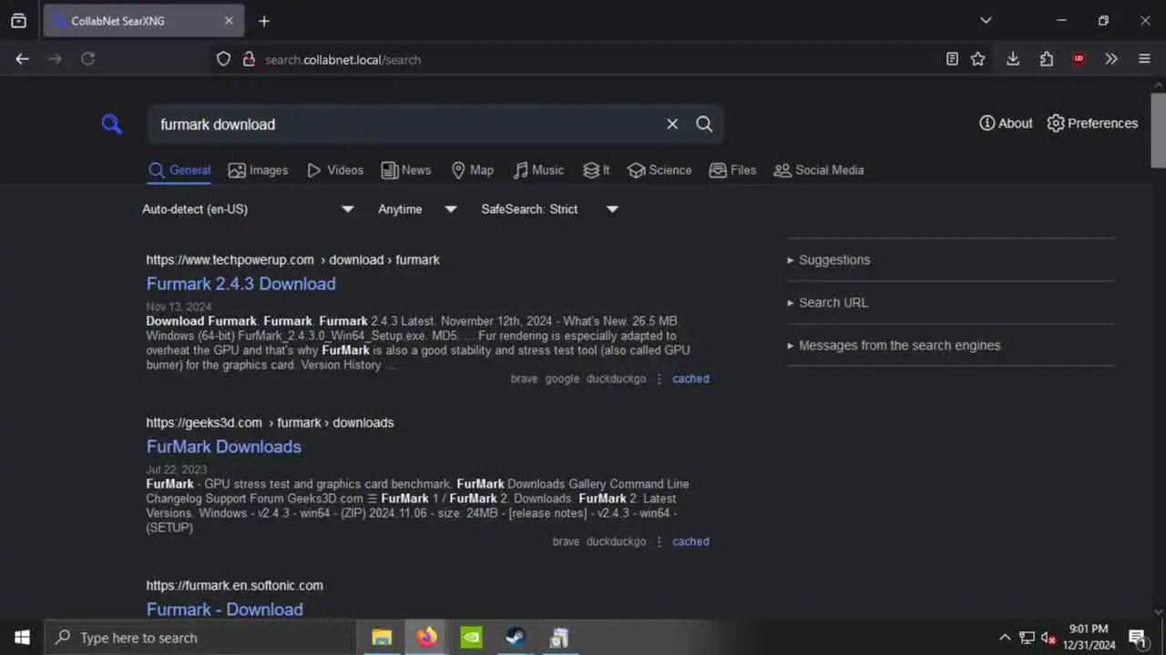Click the page vertical scrollbar thumb

pyautogui.click(x=1159, y=130)
